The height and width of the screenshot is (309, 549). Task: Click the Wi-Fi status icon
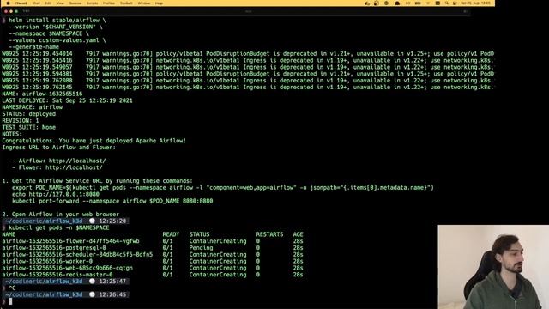(x=428, y=3)
